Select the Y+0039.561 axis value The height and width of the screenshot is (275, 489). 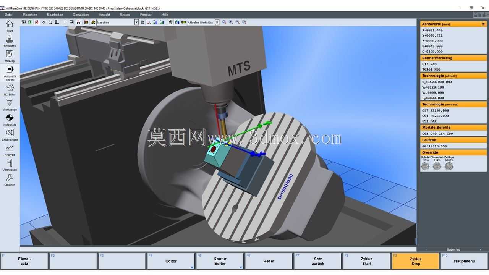click(432, 36)
